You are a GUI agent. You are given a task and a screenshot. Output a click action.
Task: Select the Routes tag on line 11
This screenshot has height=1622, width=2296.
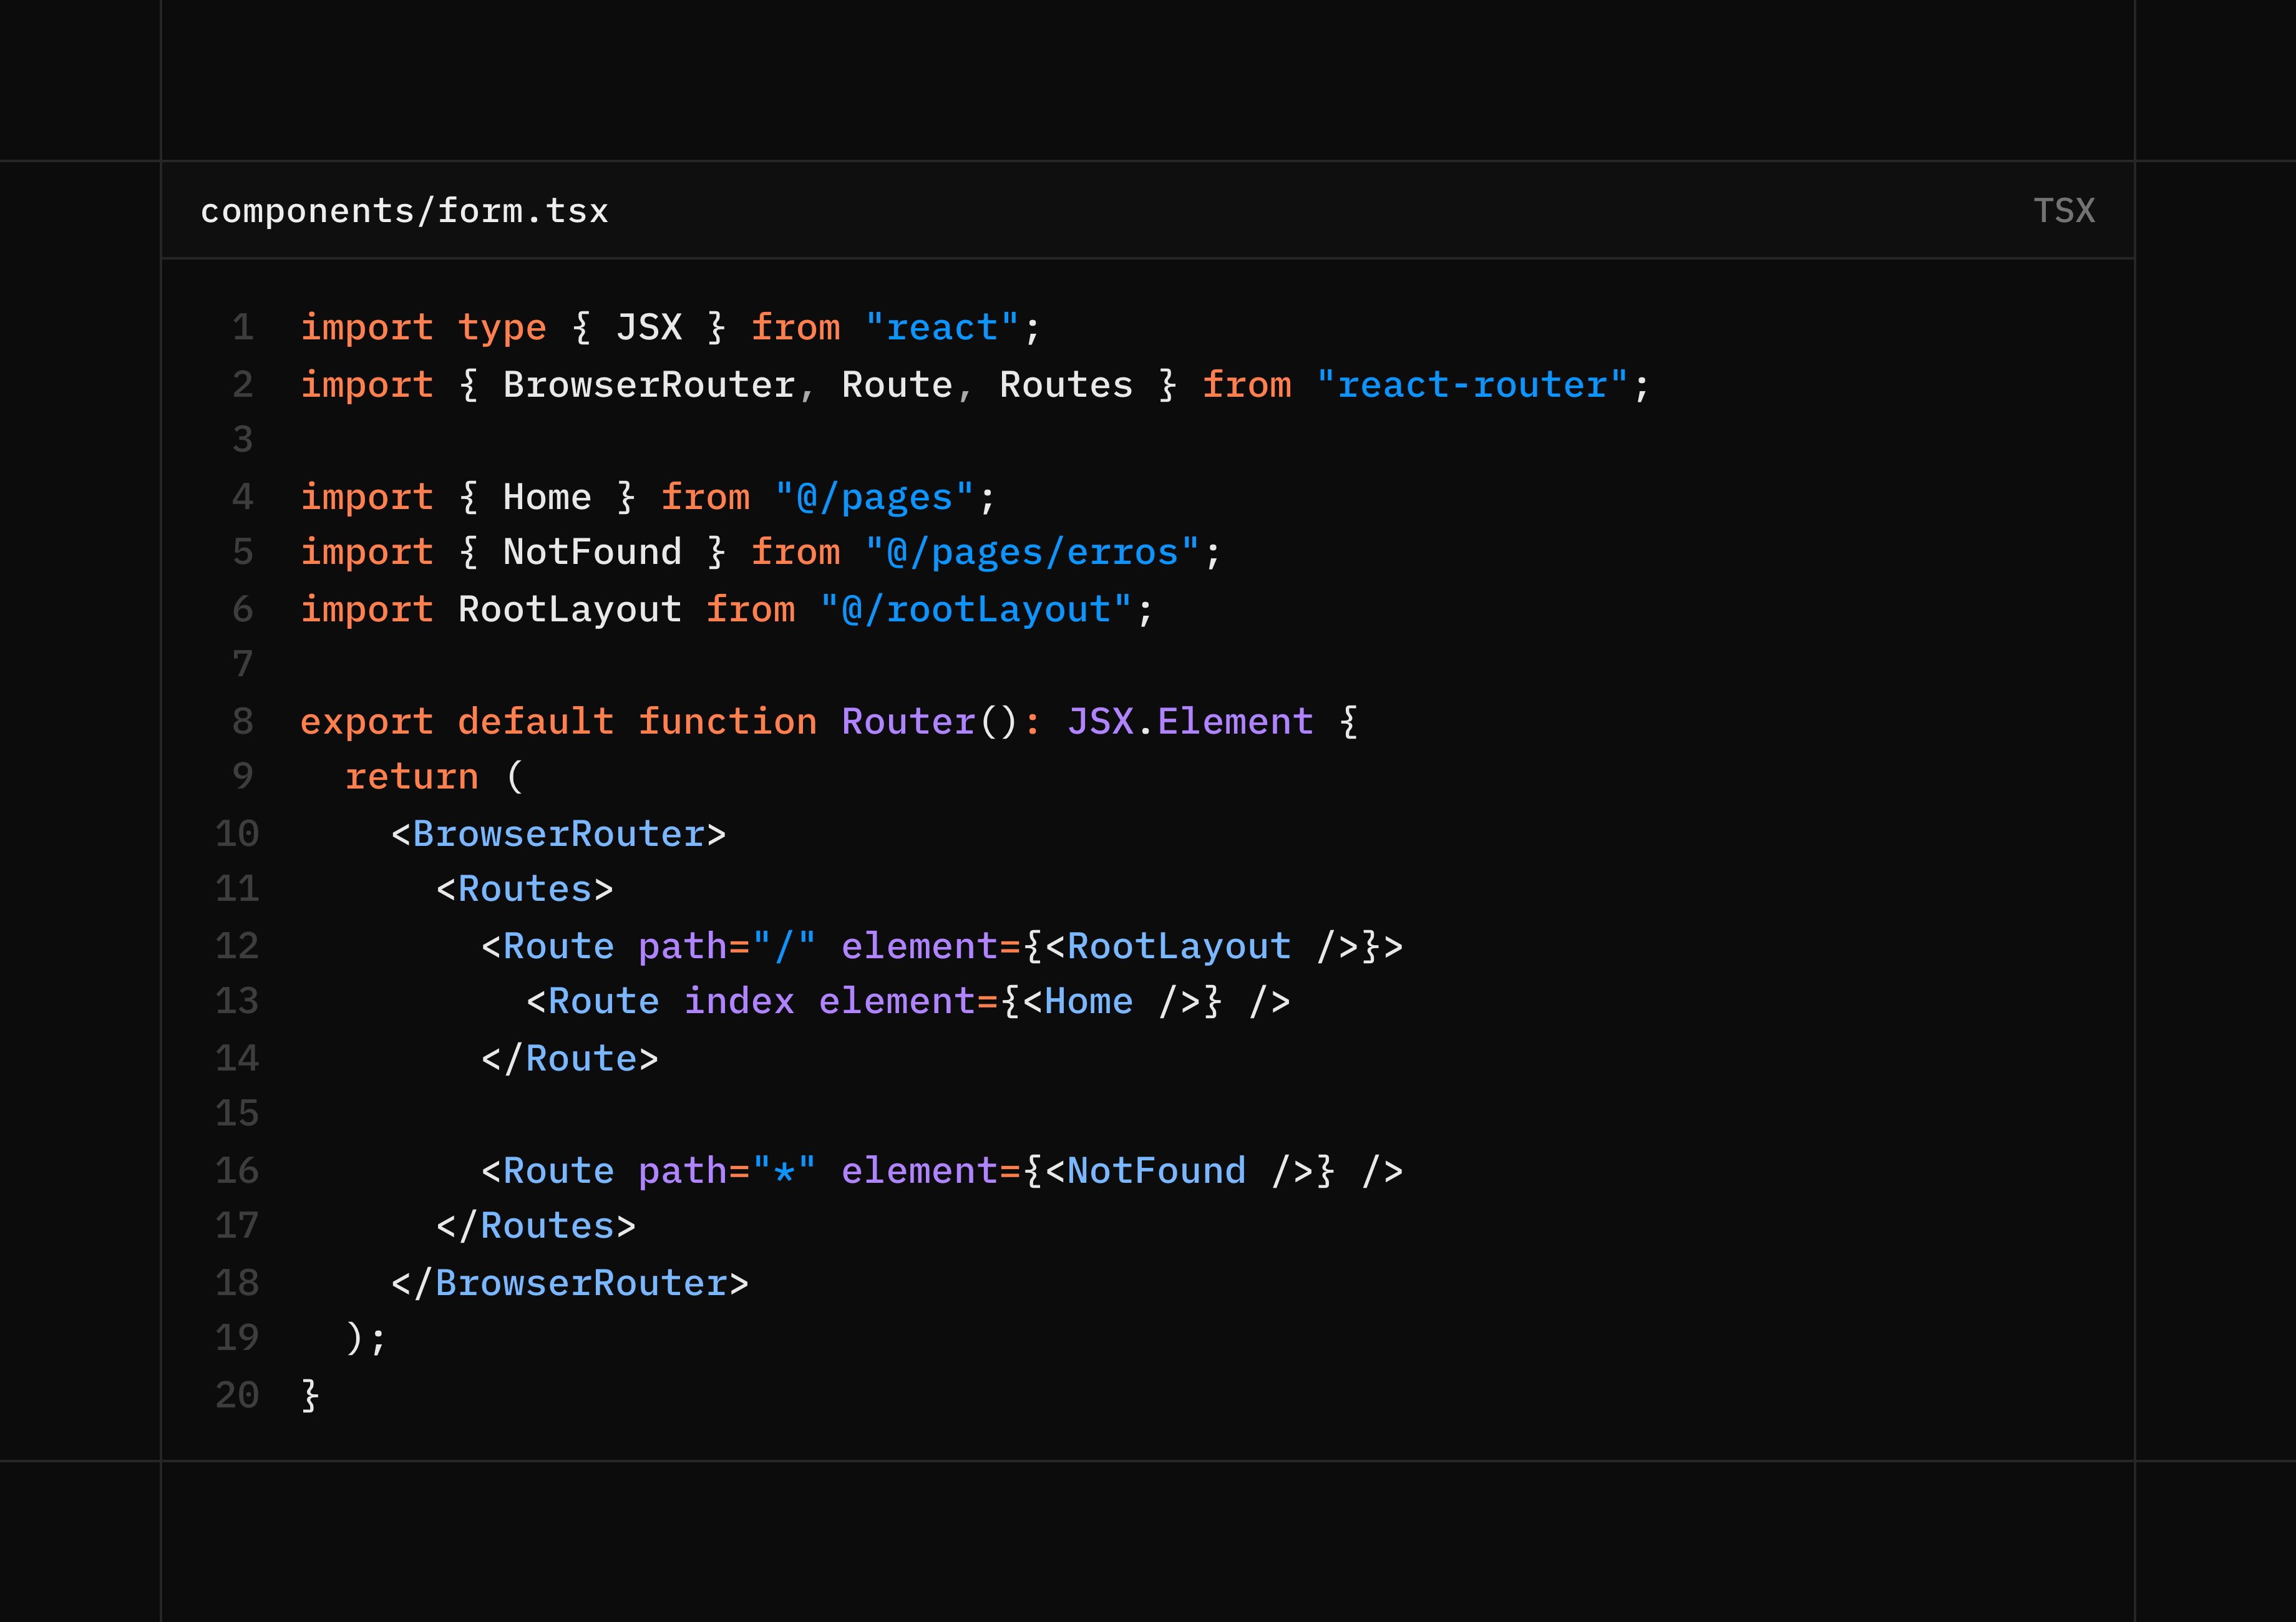click(524, 888)
